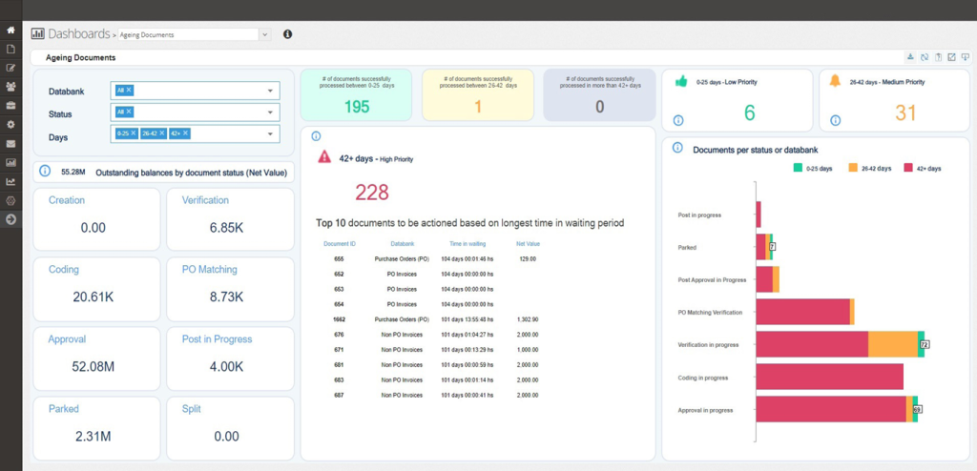
Task: Select the Ageing Documents tab
Action: 81,58
